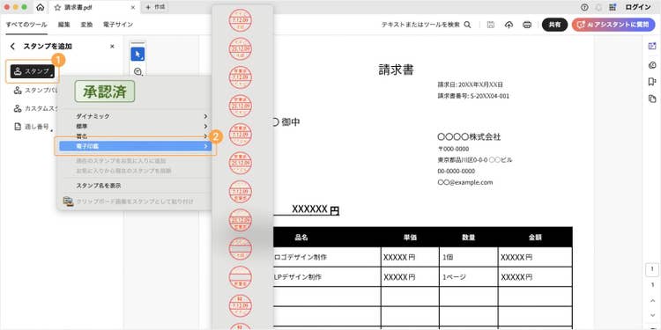Go to next page arrow
This screenshot has width=661, height=330.
(x=652, y=315)
